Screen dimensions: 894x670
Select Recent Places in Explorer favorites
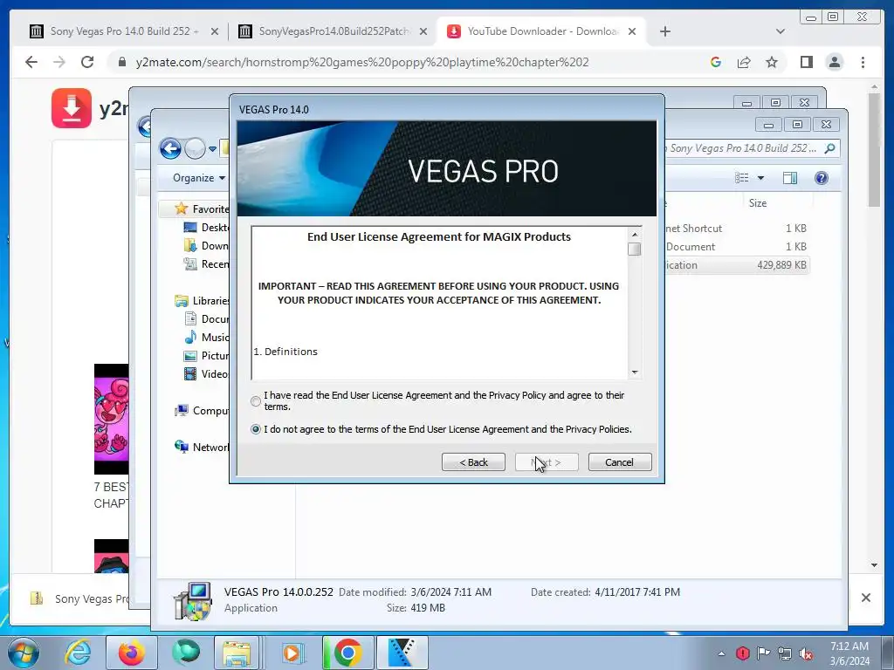coord(206,263)
